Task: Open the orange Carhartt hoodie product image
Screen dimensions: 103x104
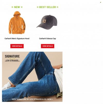Action: 17,23
